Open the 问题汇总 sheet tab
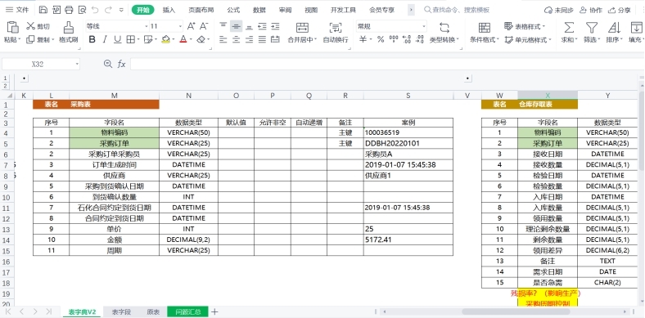The width and height of the screenshot is (645, 318). 188,311
